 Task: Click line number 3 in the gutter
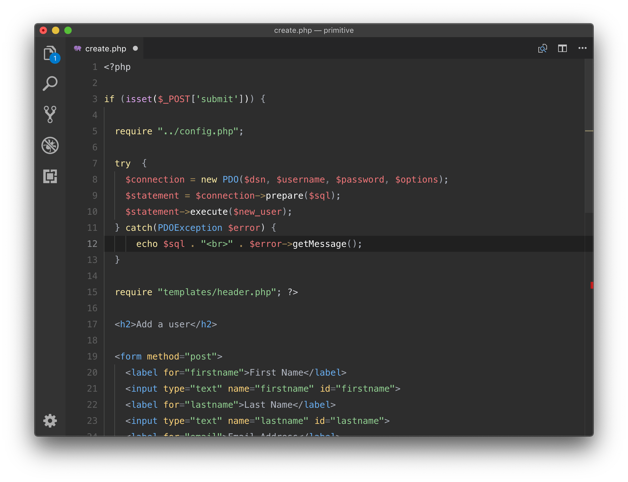tap(95, 99)
